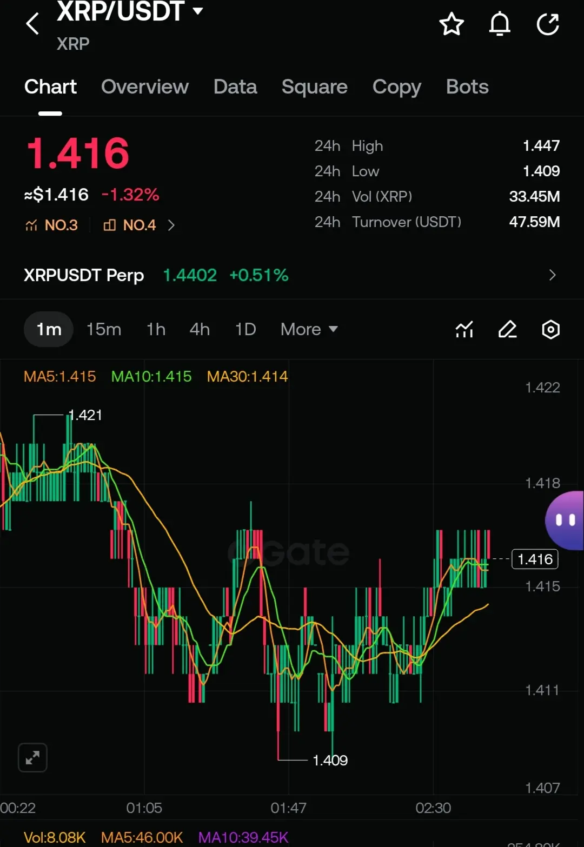Select the 15m timeframe
The height and width of the screenshot is (847, 584).
[104, 329]
